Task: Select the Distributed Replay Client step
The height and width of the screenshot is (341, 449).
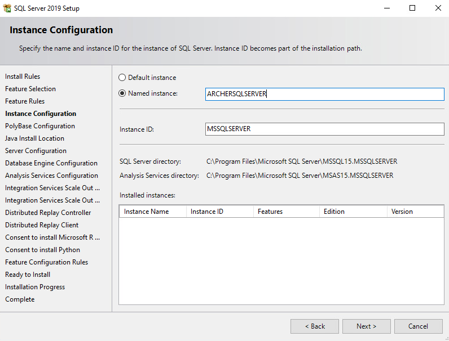Action: click(x=42, y=225)
